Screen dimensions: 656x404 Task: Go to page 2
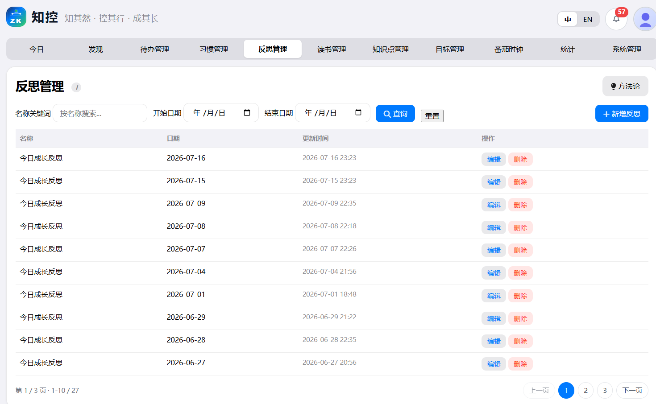click(585, 391)
